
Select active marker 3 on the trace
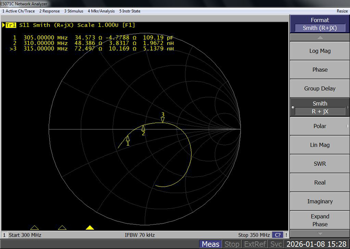[x=163, y=119]
